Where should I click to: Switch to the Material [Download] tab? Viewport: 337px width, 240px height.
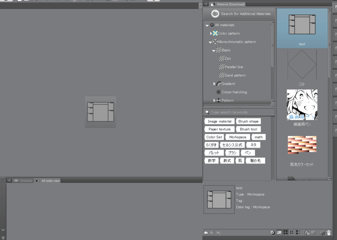coord(227,4)
